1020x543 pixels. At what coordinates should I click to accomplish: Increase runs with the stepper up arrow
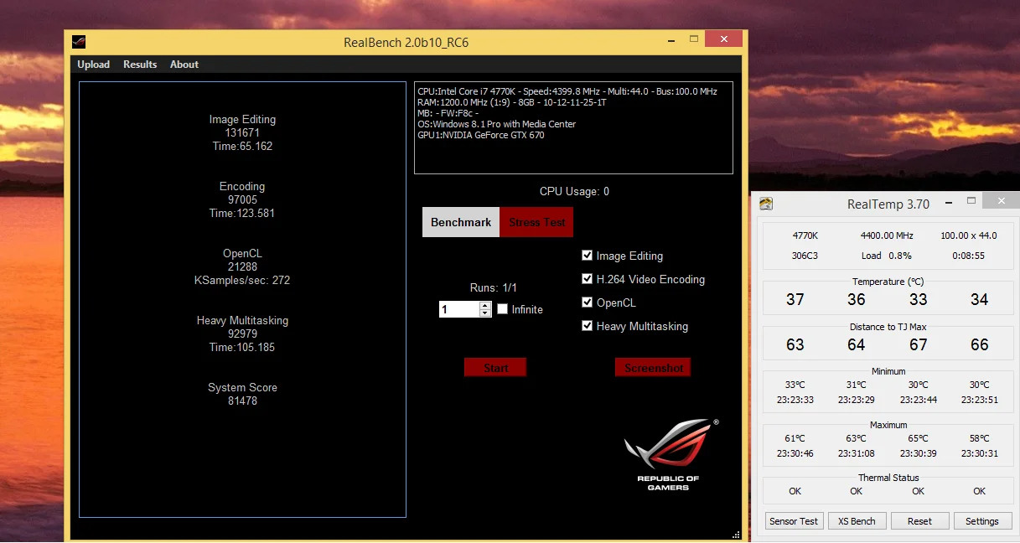click(x=485, y=305)
